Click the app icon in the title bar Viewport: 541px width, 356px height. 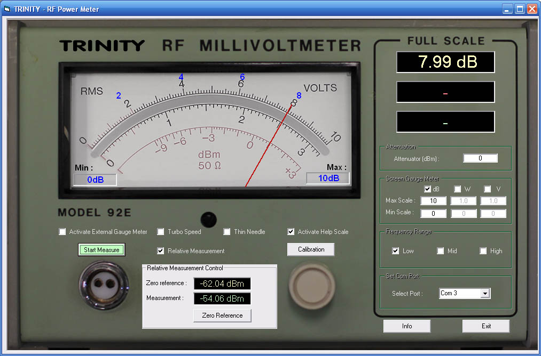tap(7, 9)
